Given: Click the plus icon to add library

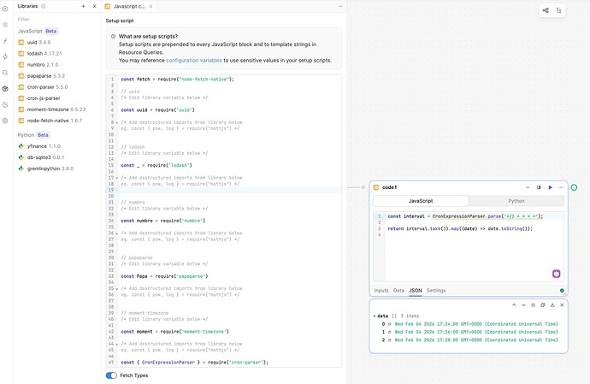Looking at the screenshot, I should pos(83,6).
